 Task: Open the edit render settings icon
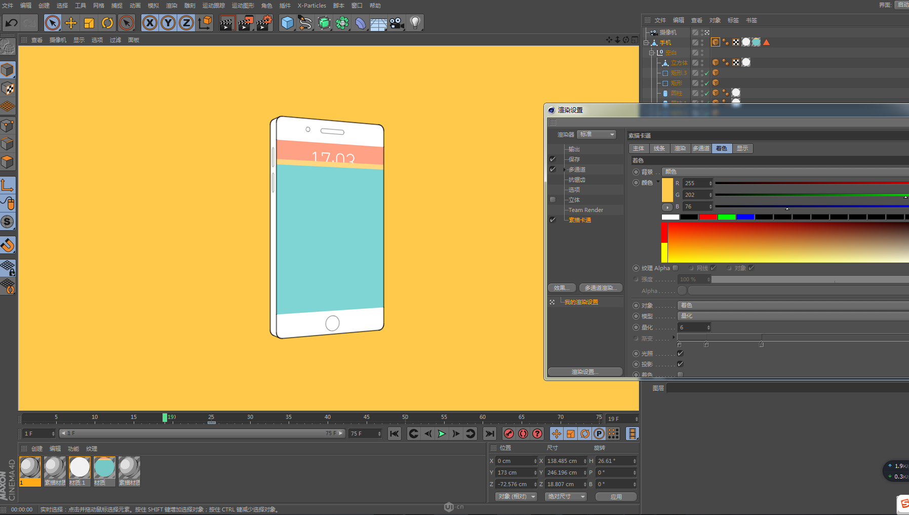(264, 23)
